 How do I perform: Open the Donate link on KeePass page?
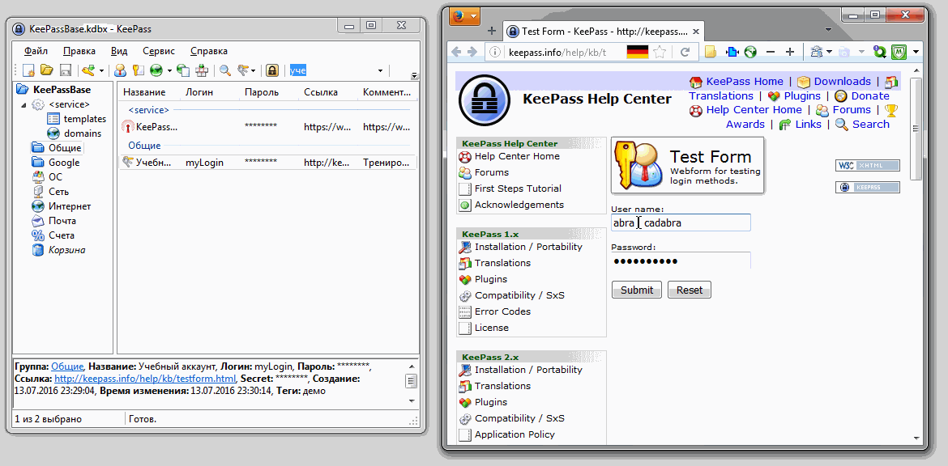[870, 96]
